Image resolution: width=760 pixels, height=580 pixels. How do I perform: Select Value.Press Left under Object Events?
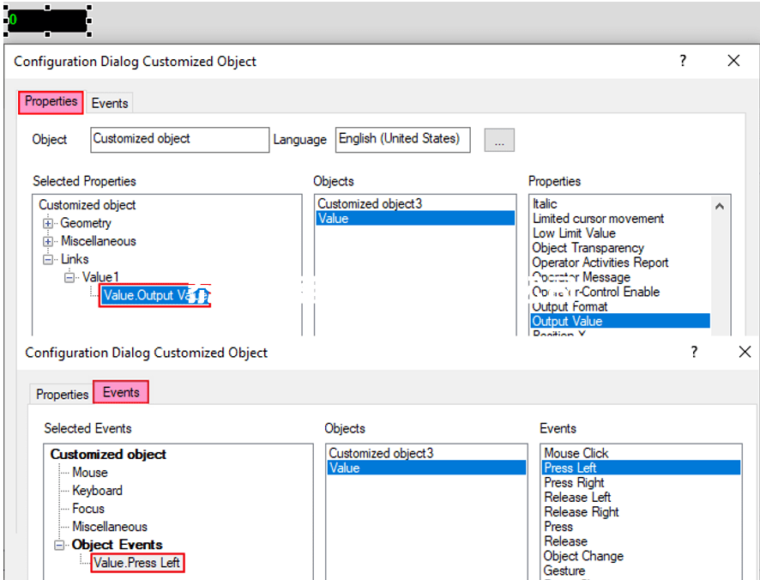pyautogui.click(x=136, y=564)
